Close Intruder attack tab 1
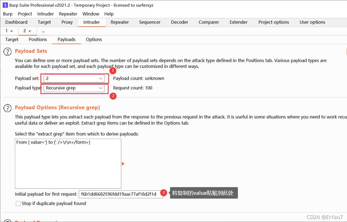The height and width of the screenshot is (222, 347). tap(12, 31)
